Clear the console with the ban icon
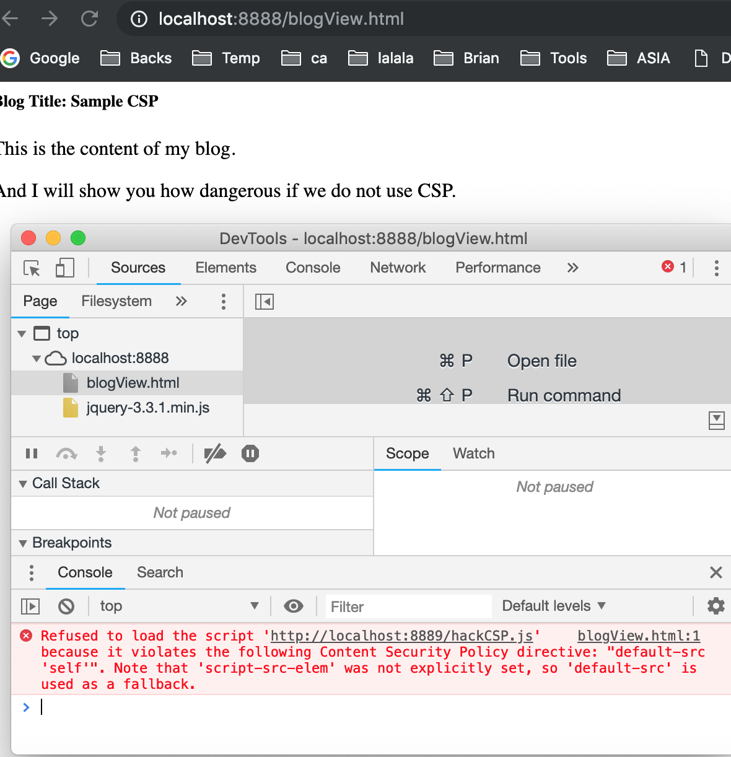The image size is (731, 757). (x=66, y=606)
